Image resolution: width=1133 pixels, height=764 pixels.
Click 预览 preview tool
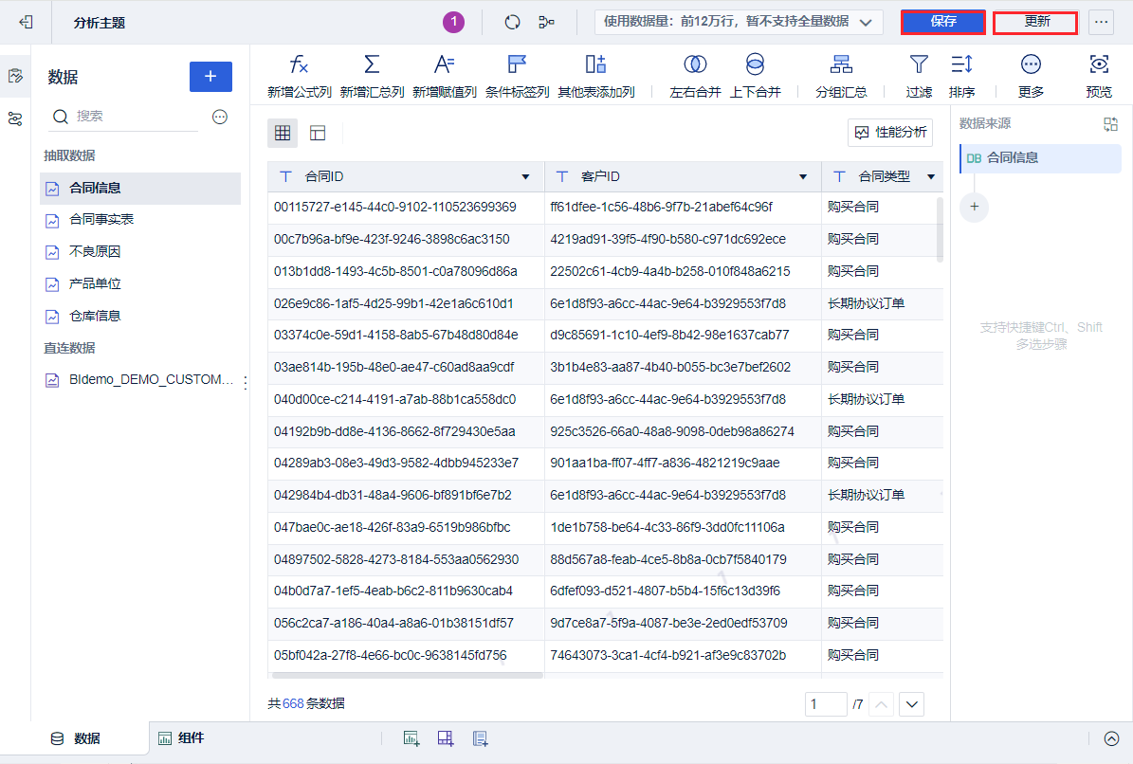click(x=1099, y=75)
